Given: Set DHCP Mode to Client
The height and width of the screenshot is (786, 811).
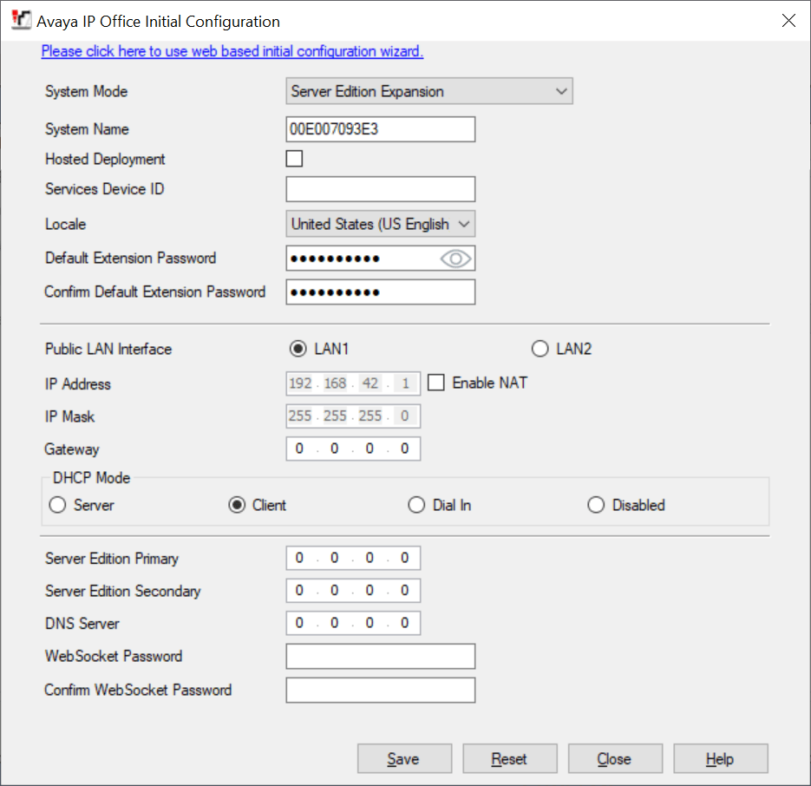Looking at the screenshot, I should point(237,505).
